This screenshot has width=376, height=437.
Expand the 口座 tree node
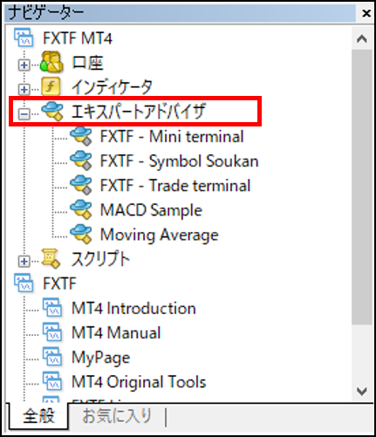pos(24,65)
